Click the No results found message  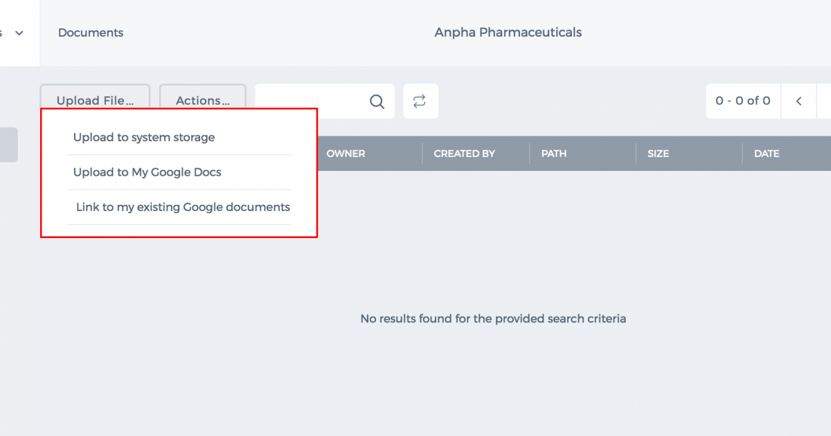pyautogui.click(x=493, y=319)
